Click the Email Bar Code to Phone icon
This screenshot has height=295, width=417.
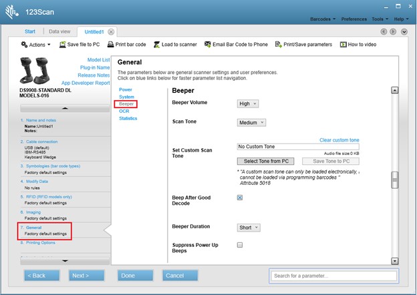(206, 45)
